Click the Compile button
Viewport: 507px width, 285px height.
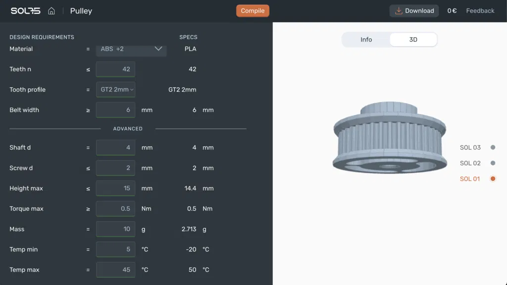(253, 11)
